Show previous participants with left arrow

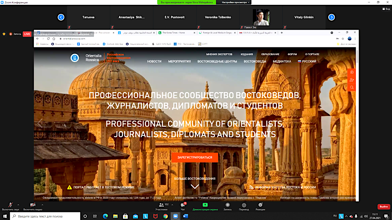coord(61,17)
